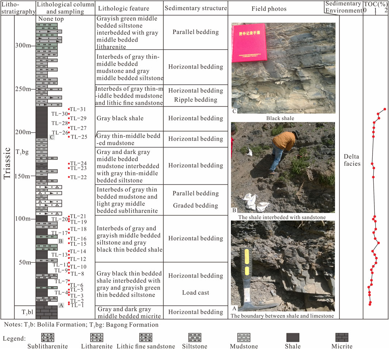Screen dimensions: 389x349
Task: Select sample label "TL-22"
Action: tap(79, 177)
